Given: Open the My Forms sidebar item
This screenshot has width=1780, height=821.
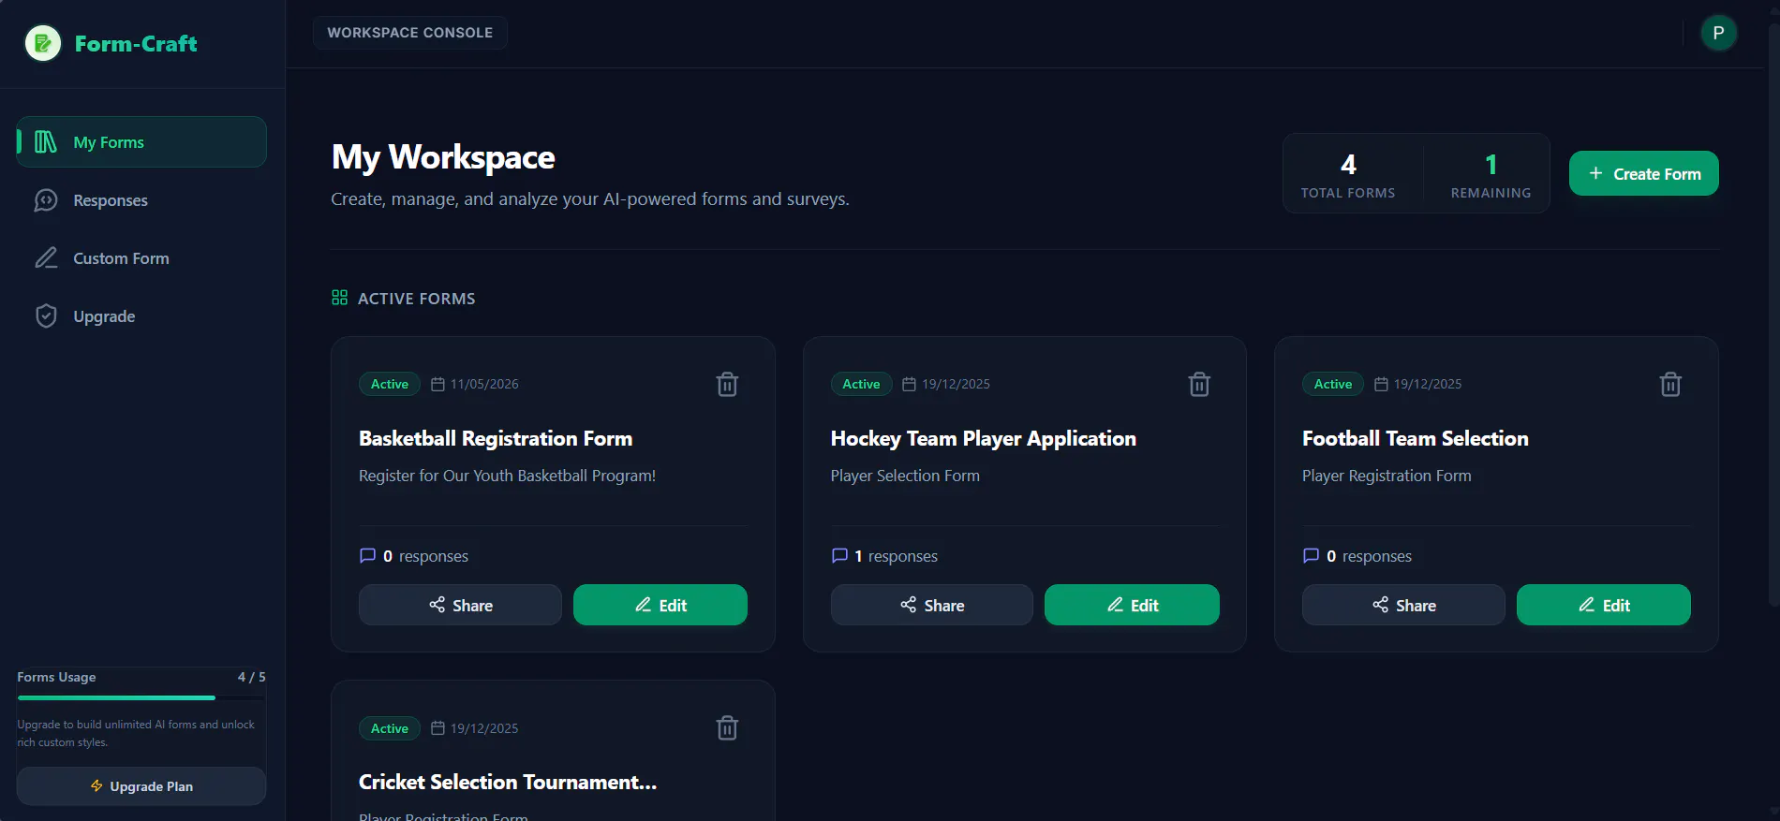Looking at the screenshot, I should [x=141, y=142].
